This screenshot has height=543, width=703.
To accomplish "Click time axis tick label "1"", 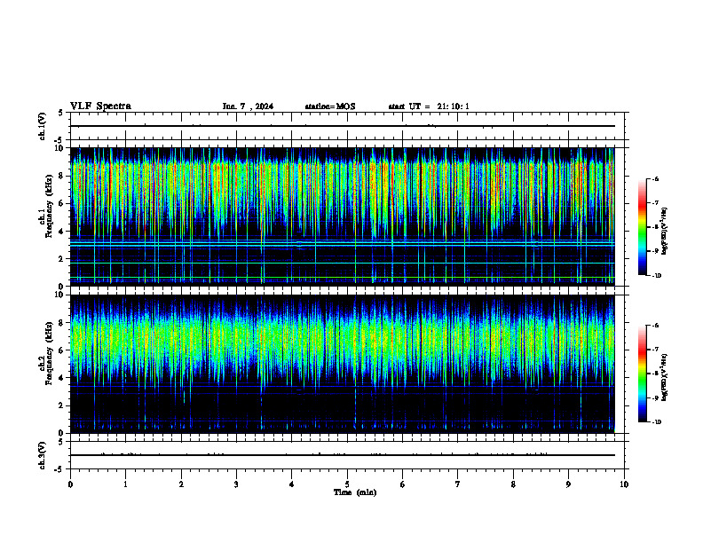I will (x=125, y=484).
